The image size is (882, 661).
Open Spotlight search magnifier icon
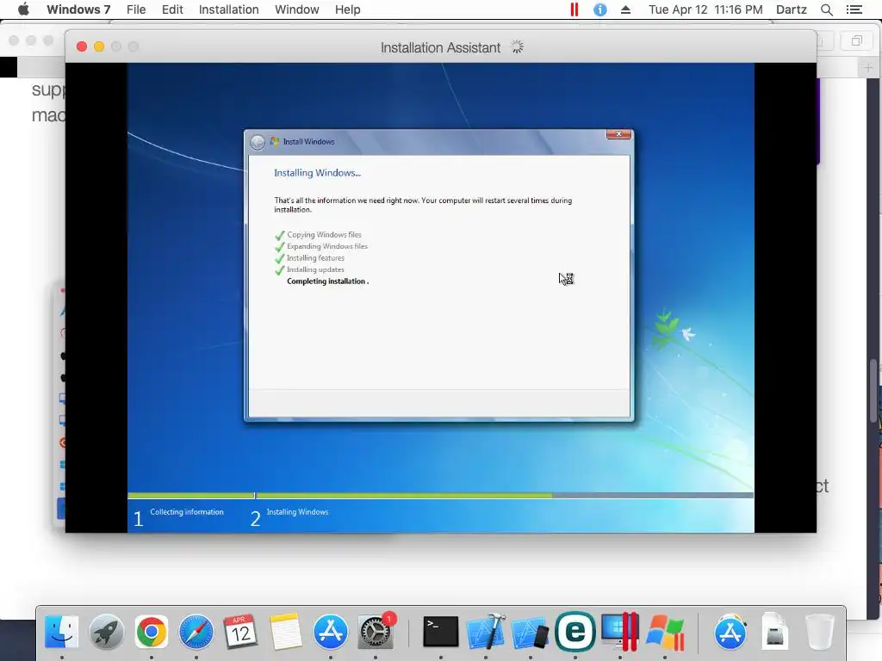(826, 9)
